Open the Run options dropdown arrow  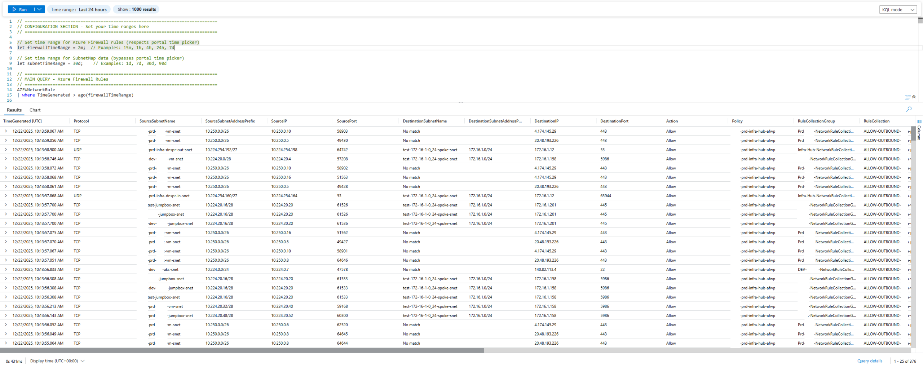pos(39,9)
